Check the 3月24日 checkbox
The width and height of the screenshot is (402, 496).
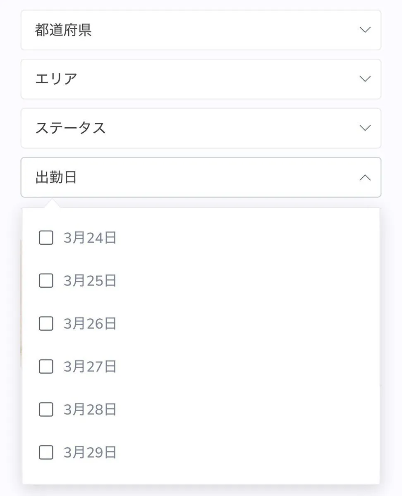pyautogui.click(x=46, y=238)
